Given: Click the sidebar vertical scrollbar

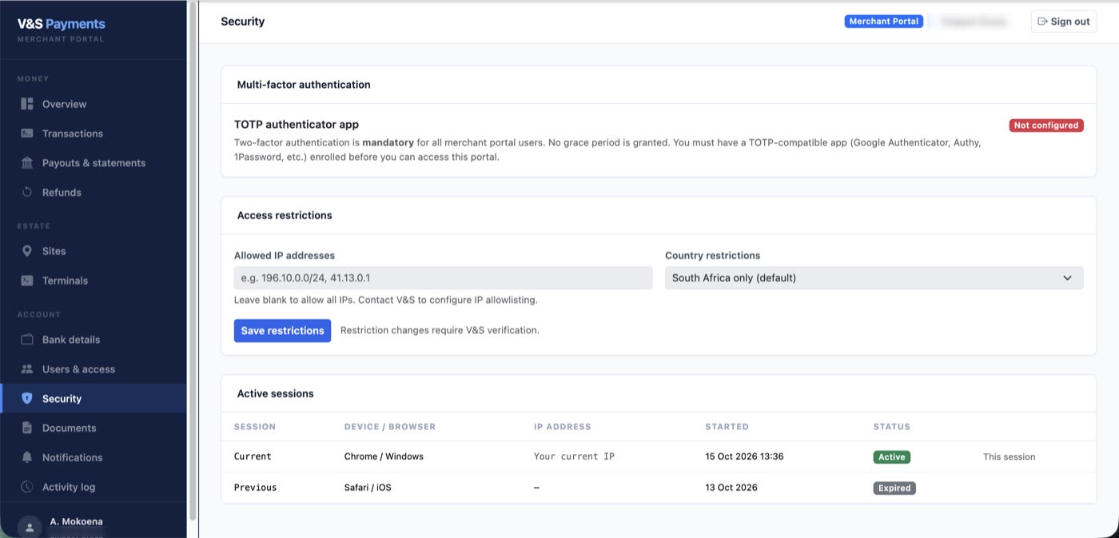Looking at the screenshot, I should (193, 261).
